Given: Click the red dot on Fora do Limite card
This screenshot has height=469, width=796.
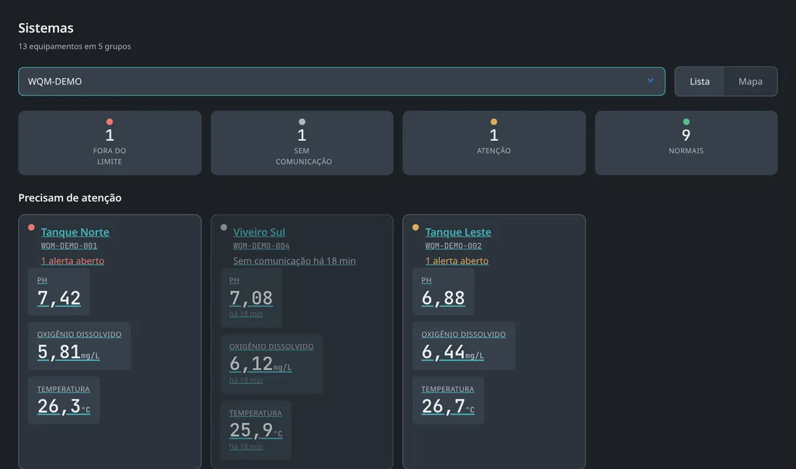Looking at the screenshot, I should click(110, 121).
